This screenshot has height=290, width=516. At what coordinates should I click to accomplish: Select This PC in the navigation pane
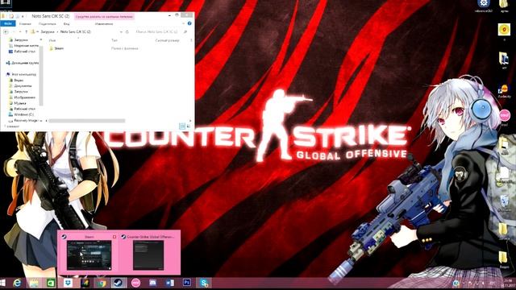(x=22, y=74)
